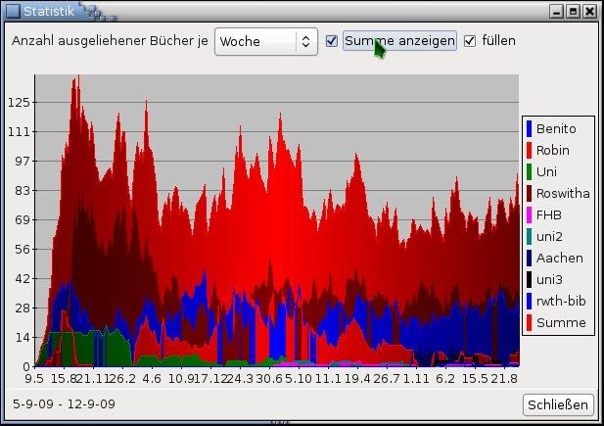Image resolution: width=604 pixels, height=426 pixels.
Task: Open the Woche time period dropdown
Action: (266, 41)
